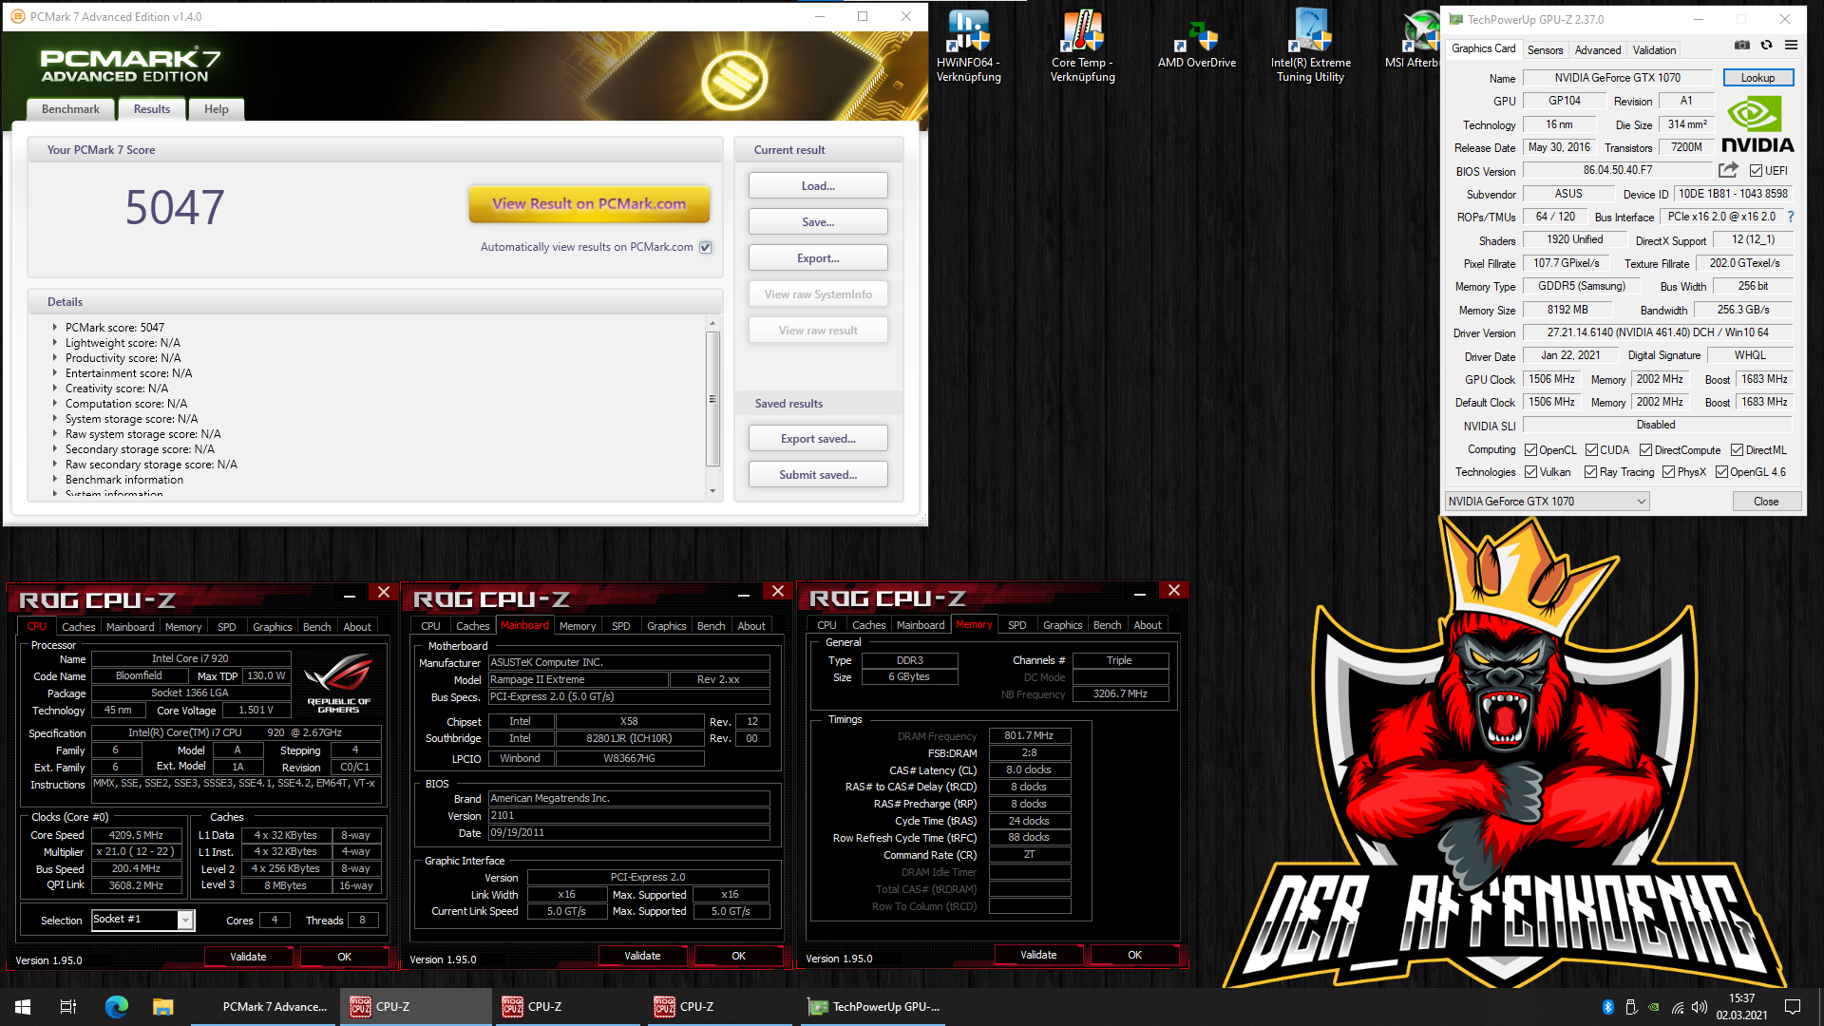Uncheck automatically view results on PCMark.com
This screenshot has width=1824, height=1026.
point(706,247)
